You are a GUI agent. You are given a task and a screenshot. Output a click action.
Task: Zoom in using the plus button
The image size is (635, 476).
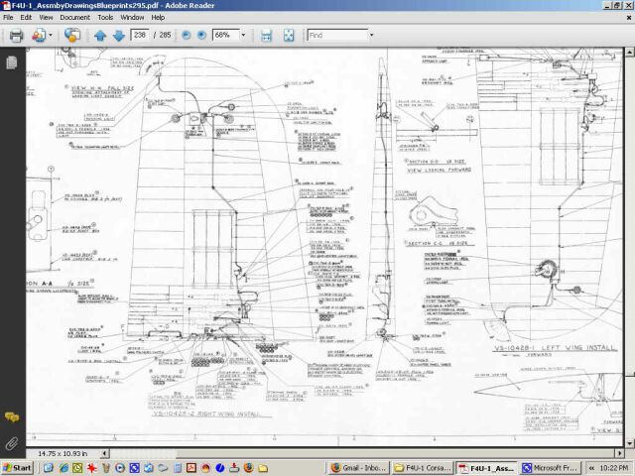click(x=201, y=36)
